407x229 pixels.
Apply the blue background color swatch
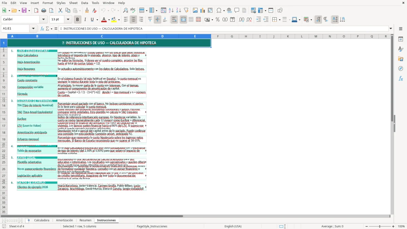click(x=294, y=20)
